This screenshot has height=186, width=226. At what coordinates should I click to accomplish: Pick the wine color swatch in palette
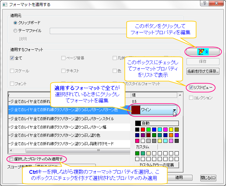[148, 135]
